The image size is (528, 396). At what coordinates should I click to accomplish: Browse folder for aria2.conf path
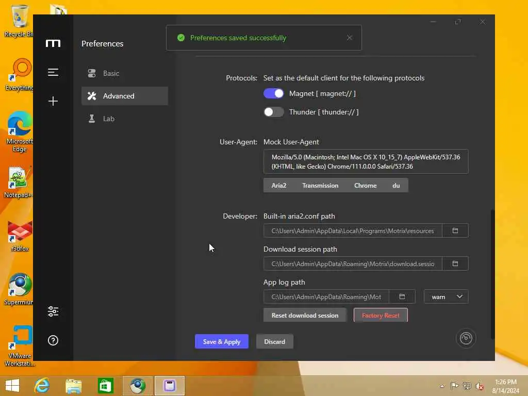pyautogui.click(x=455, y=230)
